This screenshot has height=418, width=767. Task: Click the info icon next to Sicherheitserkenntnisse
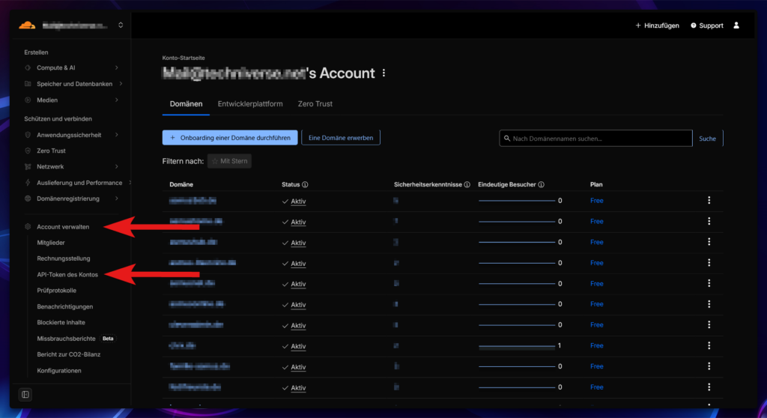click(467, 184)
